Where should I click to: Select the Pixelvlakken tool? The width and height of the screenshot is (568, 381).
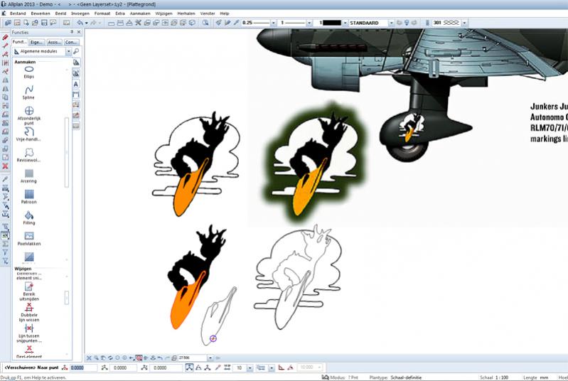pyautogui.click(x=28, y=239)
